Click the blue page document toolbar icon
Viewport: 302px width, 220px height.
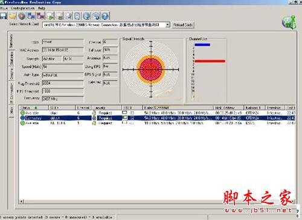(x=77, y=16)
